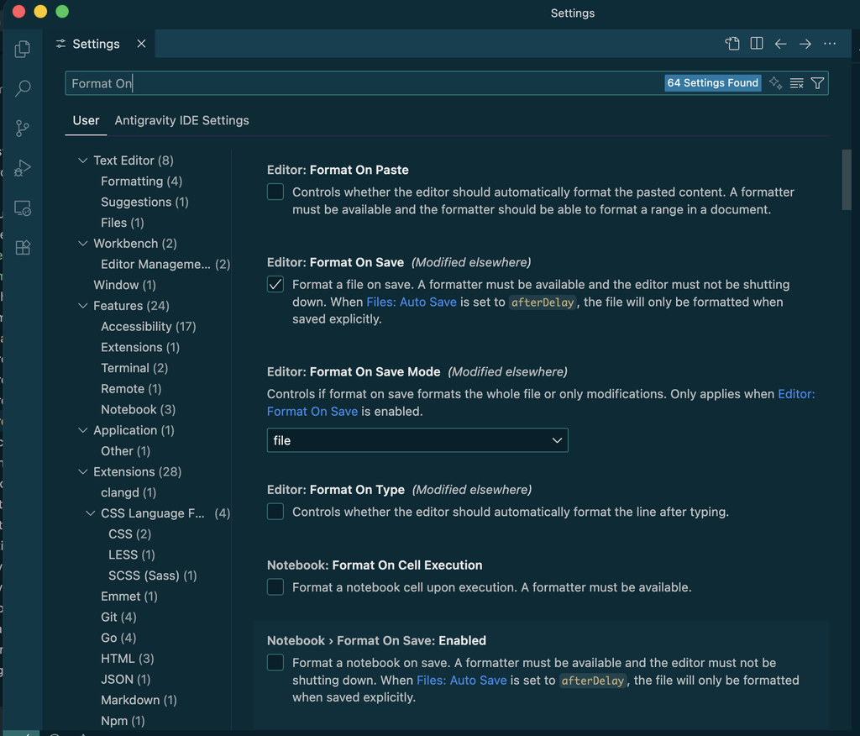This screenshot has width=860, height=736.
Task: Go forward with right arrow icon
Action: [805, 44]
